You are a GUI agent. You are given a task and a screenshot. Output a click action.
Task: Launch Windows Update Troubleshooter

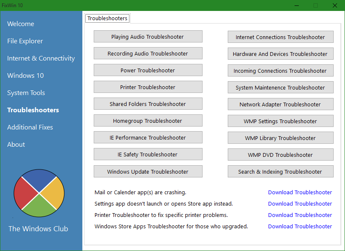(148, 172)
